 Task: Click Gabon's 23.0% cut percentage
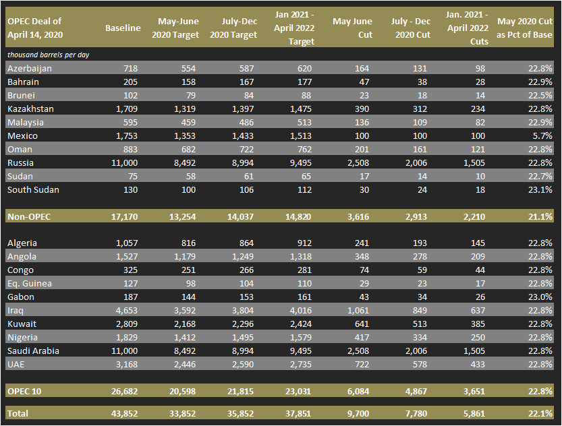pos(540,297)
